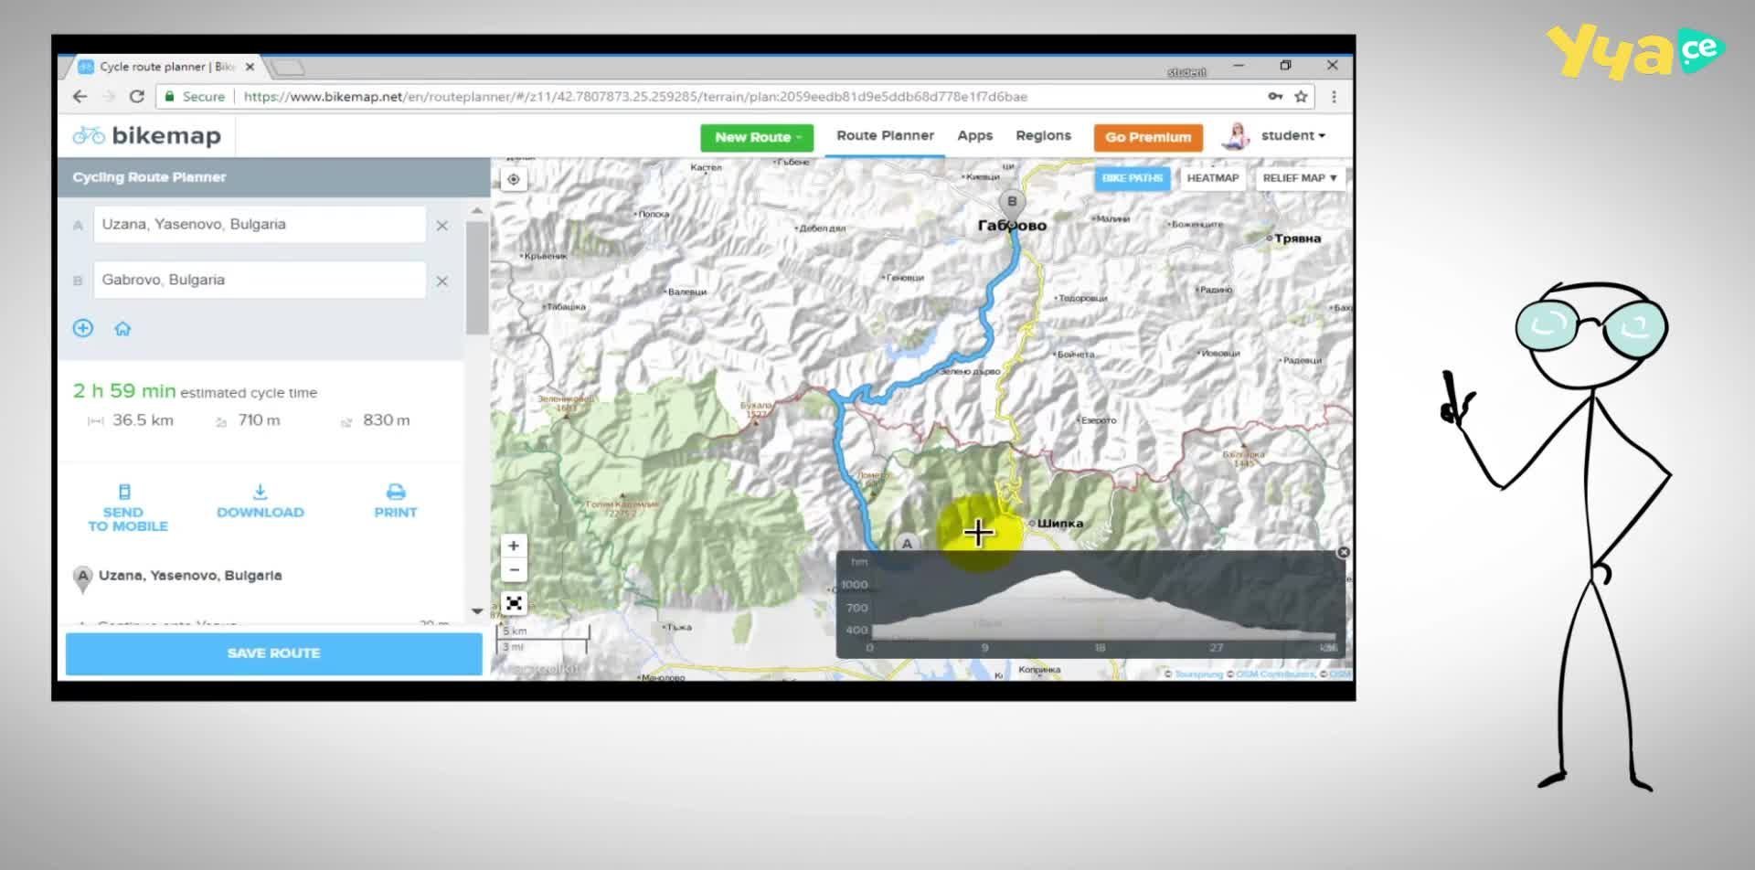Click the Uzana, Yasenovo start field

pos(260,225)
